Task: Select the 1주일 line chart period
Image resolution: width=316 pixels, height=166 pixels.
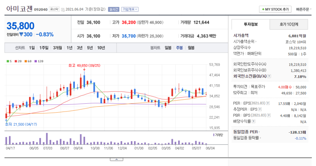Action: click(44, 48)
